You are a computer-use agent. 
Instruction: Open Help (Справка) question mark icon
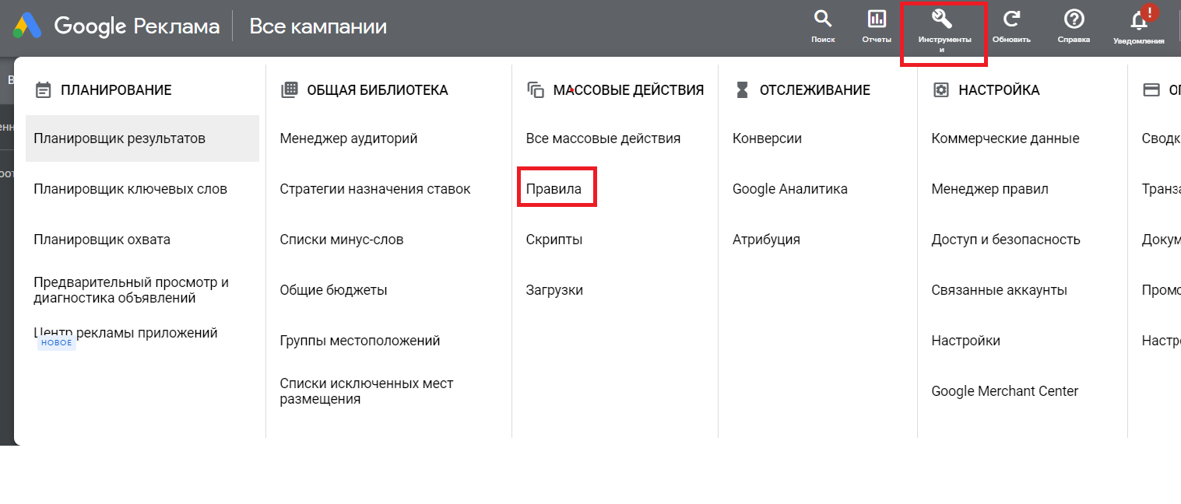point(1074,19)
